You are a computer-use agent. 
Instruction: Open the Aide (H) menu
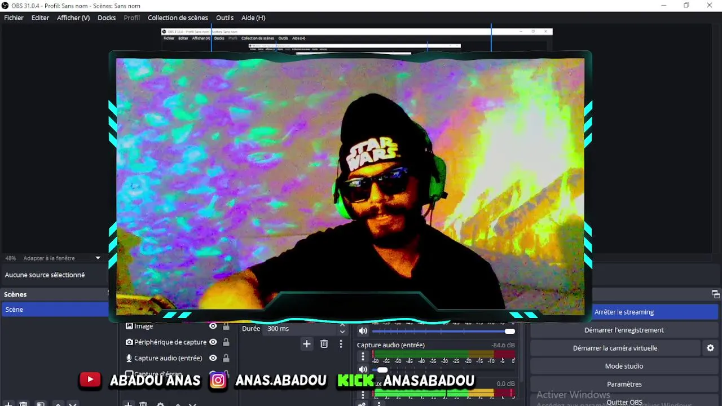pos(253,17)
